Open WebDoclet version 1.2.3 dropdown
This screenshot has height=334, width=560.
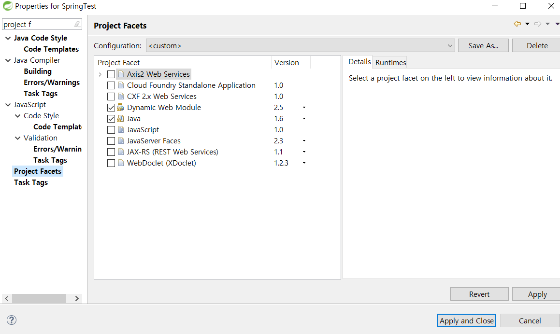pyautogui.click(x=304, y=163)
